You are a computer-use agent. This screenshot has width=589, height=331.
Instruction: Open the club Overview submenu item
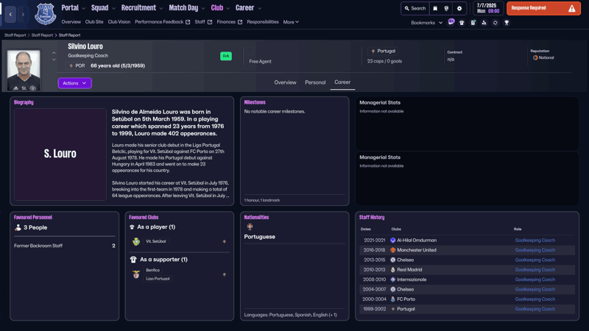(x=71, y=22)
